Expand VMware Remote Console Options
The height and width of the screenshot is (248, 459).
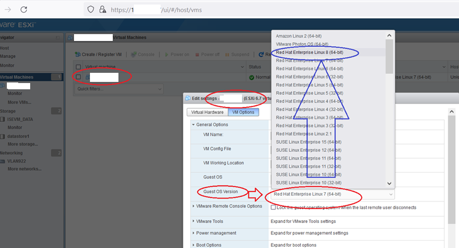click(193, 206)
